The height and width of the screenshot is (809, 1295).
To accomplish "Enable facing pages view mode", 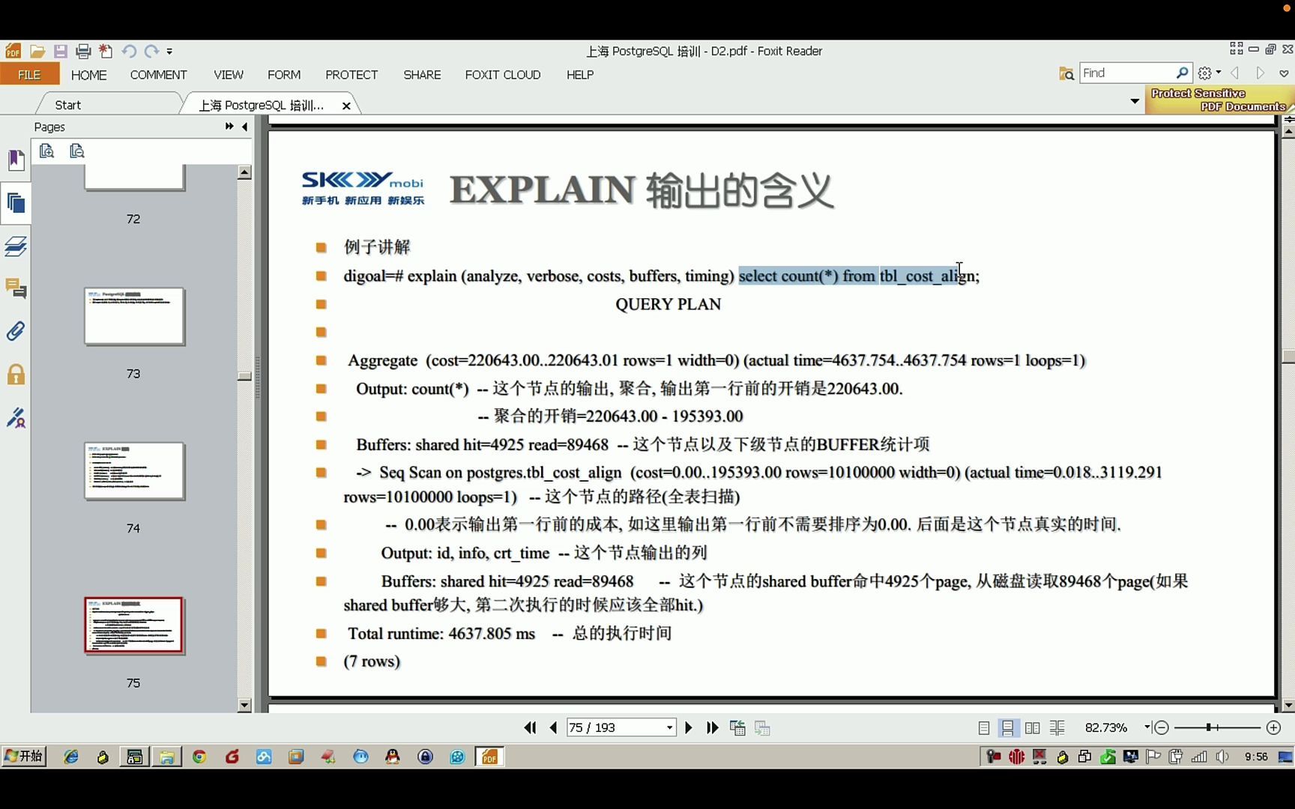I will click(1032, 727).
